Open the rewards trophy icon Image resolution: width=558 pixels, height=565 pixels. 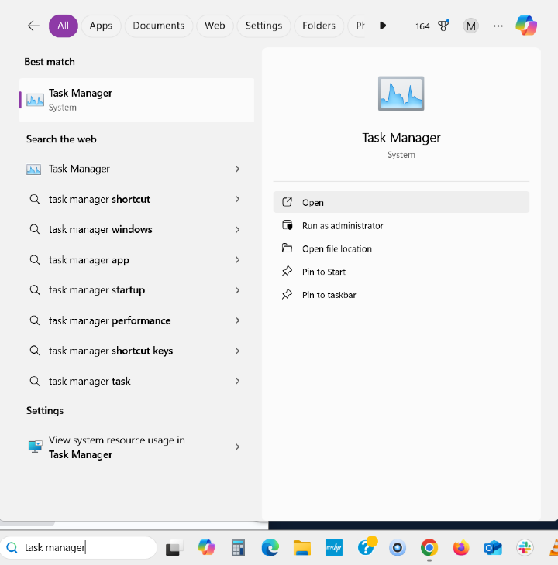pyautogui.click(x=443, y=26)
